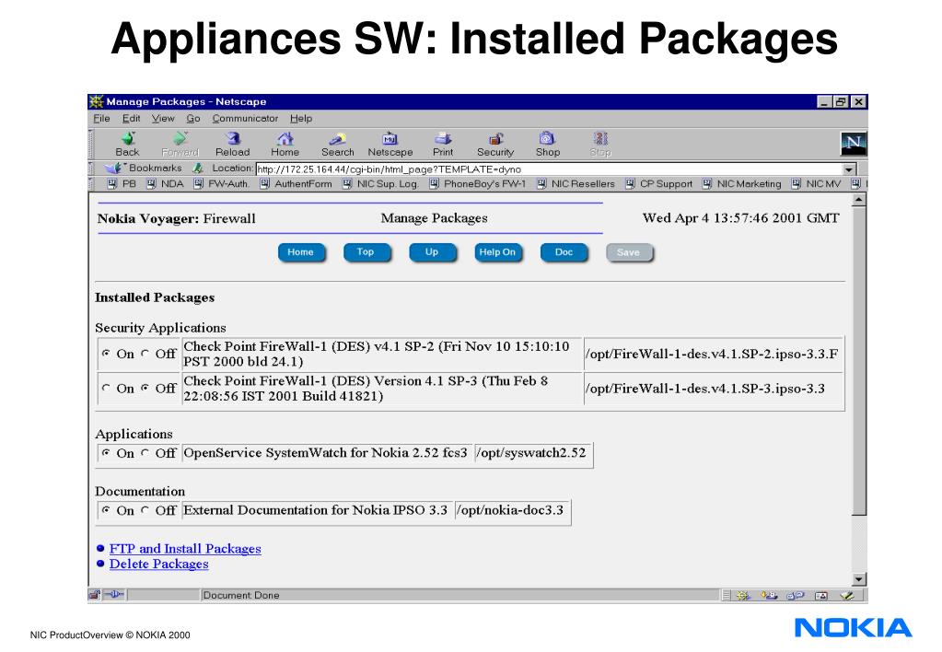
Task: Turn External Documentation package On
Action: pyautogui.click(x=106, y=510)
